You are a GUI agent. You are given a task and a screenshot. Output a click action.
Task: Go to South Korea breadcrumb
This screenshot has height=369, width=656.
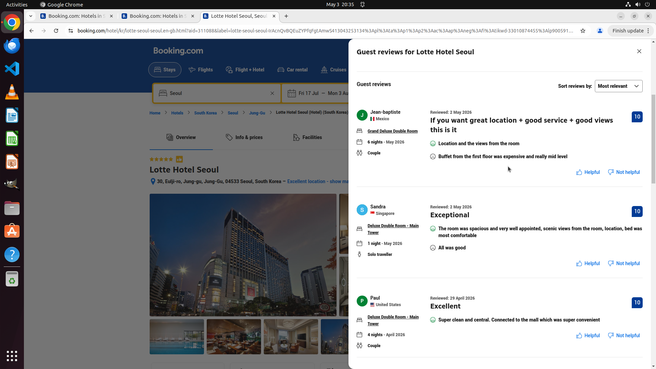pyautogui.click(x=205, y=113)
